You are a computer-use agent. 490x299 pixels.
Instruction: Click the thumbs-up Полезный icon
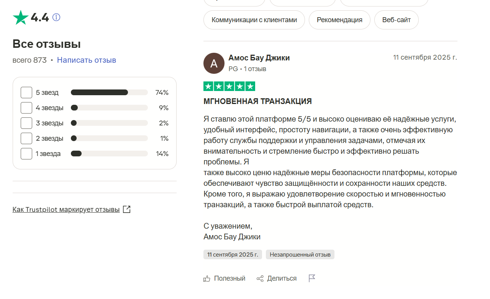(207, 278)
